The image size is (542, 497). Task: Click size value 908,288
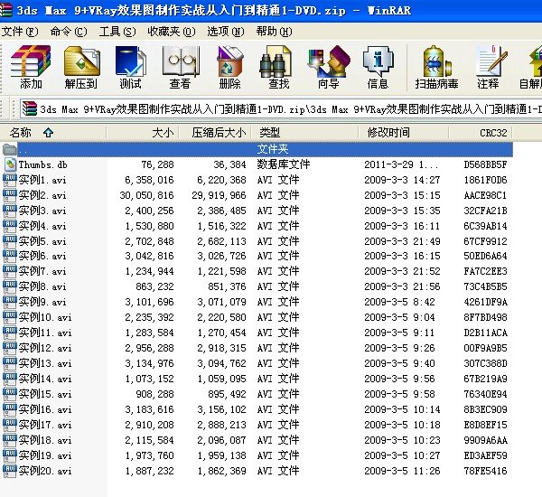coord(154,394)
